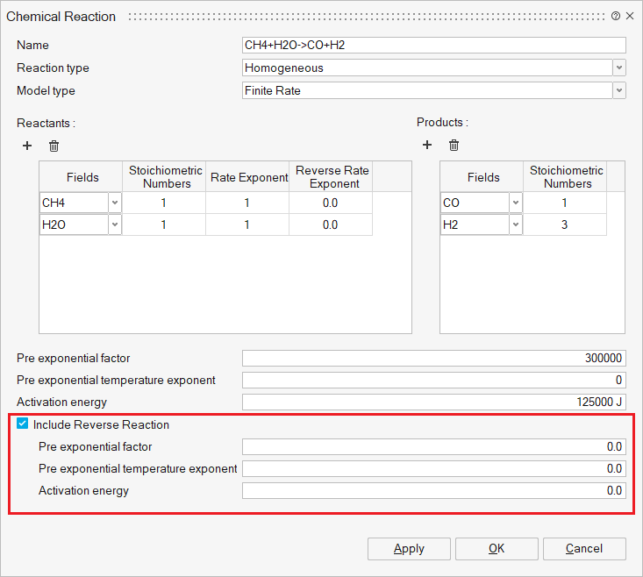Select H2 stoichiometric number cell
This screenshot has height=577, width=643.
click(564, 225)
